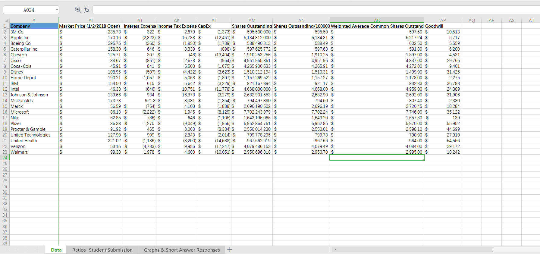Select column AI header
The image size is (540, 254).
(91, 20)
